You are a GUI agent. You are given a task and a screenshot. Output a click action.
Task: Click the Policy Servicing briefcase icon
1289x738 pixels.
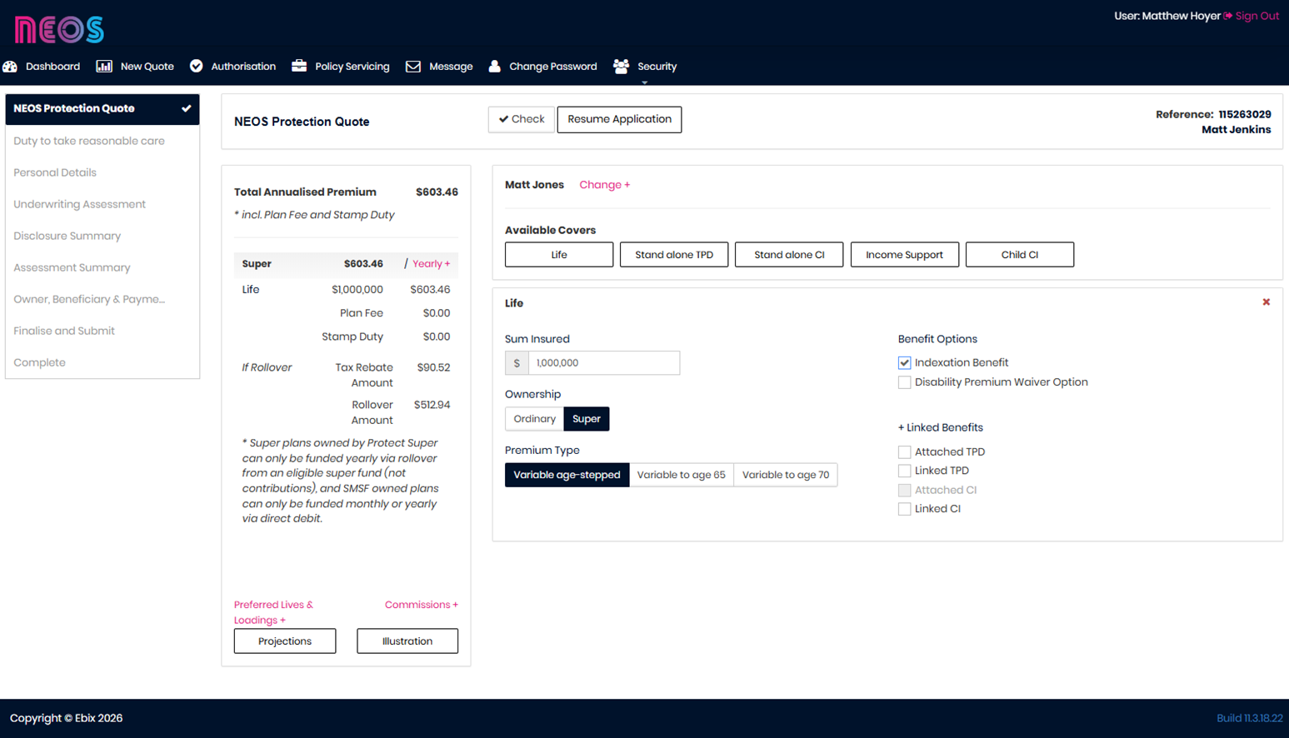299,67
